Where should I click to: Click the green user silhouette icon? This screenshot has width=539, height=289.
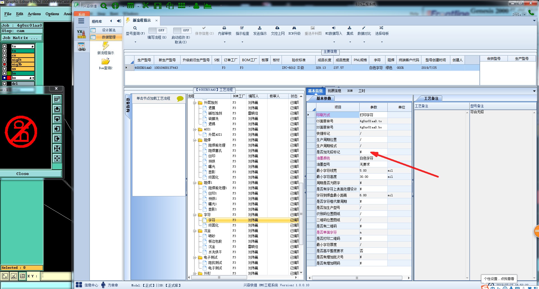[196, 6]
